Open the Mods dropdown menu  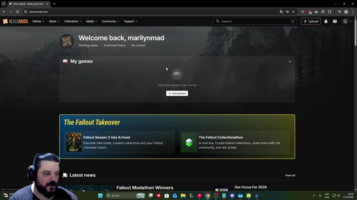coord(54,21)
